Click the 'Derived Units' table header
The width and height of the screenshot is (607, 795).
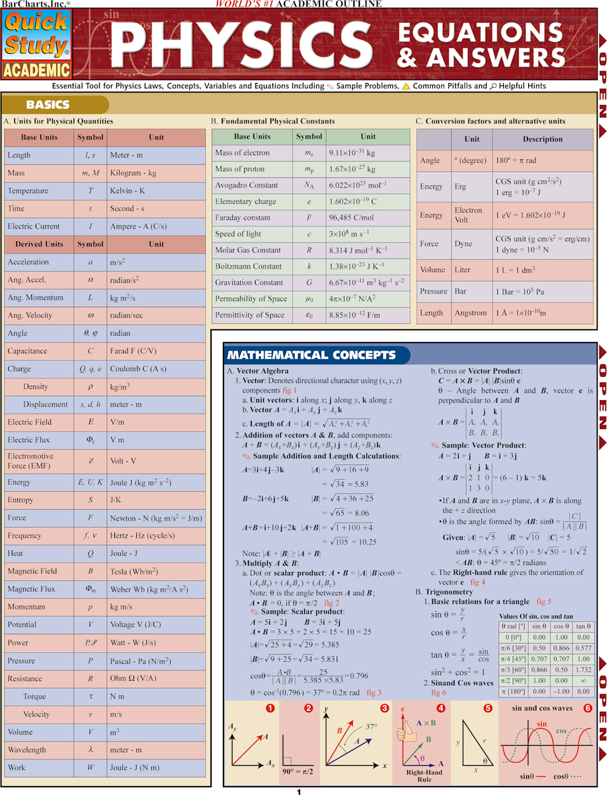pyautogui.click(x=39, y=244)
